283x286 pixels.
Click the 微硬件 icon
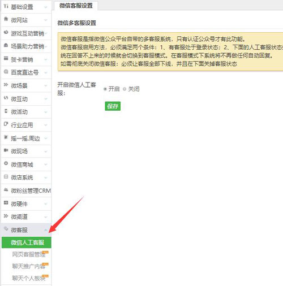pos(6,203)
